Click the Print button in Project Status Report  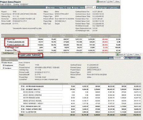(110, 2)
